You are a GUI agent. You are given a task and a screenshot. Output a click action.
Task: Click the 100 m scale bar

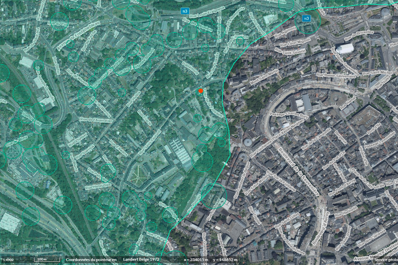pyautogui.click(x=47, y=260)
